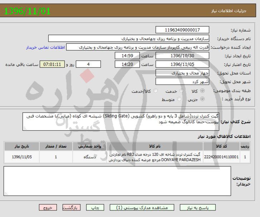Click 'واحد شمارش' column header
260x217 pixels.
pos(89,146)
